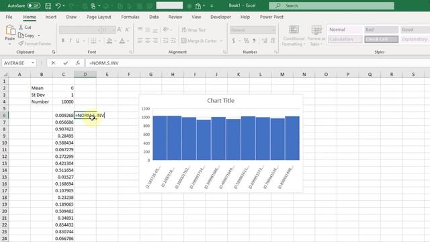This screenshot has width=430, height=242.
Task: Click the St Dev label cell
Action: coord(42,95)
